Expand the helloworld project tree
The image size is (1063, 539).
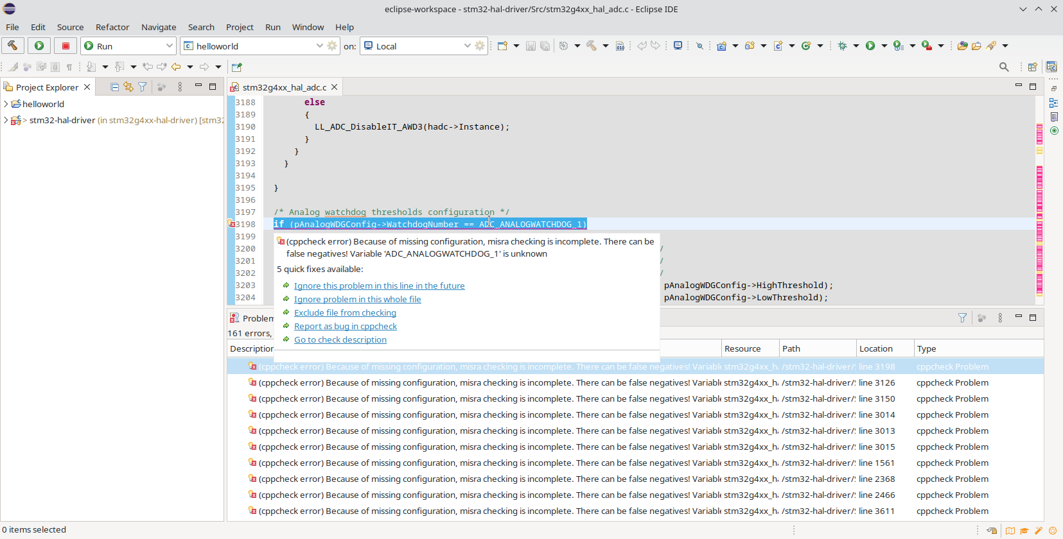6,104
